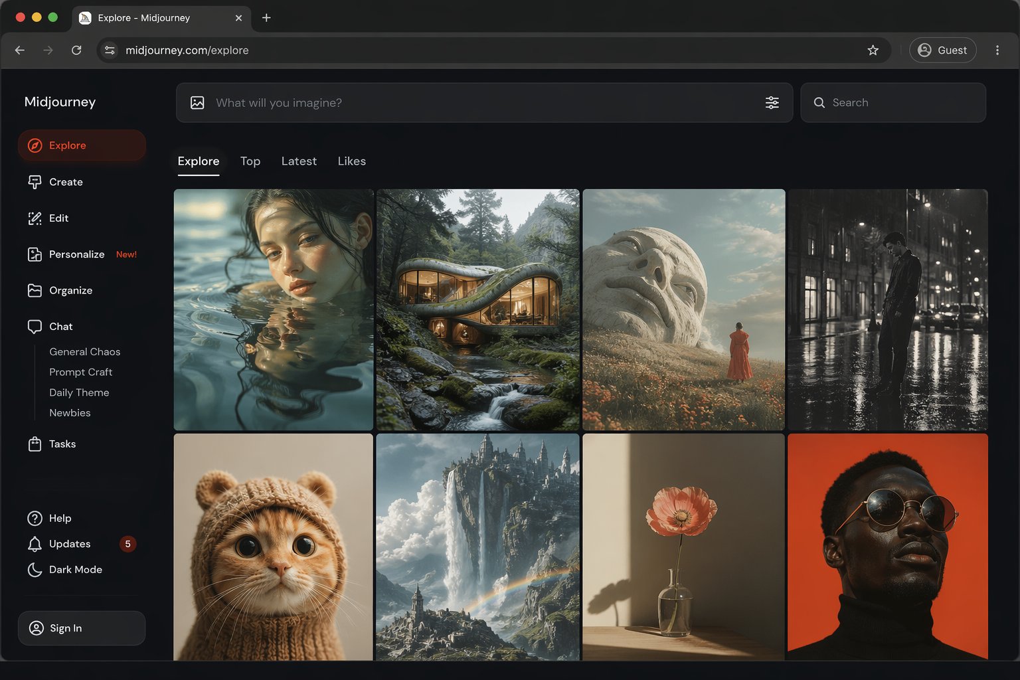Open Prompt Craft chat room
This screenshot has width=1020, height=680.
[x=81, y=373]
